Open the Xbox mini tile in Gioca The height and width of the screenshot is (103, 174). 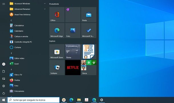pos(94,63)
